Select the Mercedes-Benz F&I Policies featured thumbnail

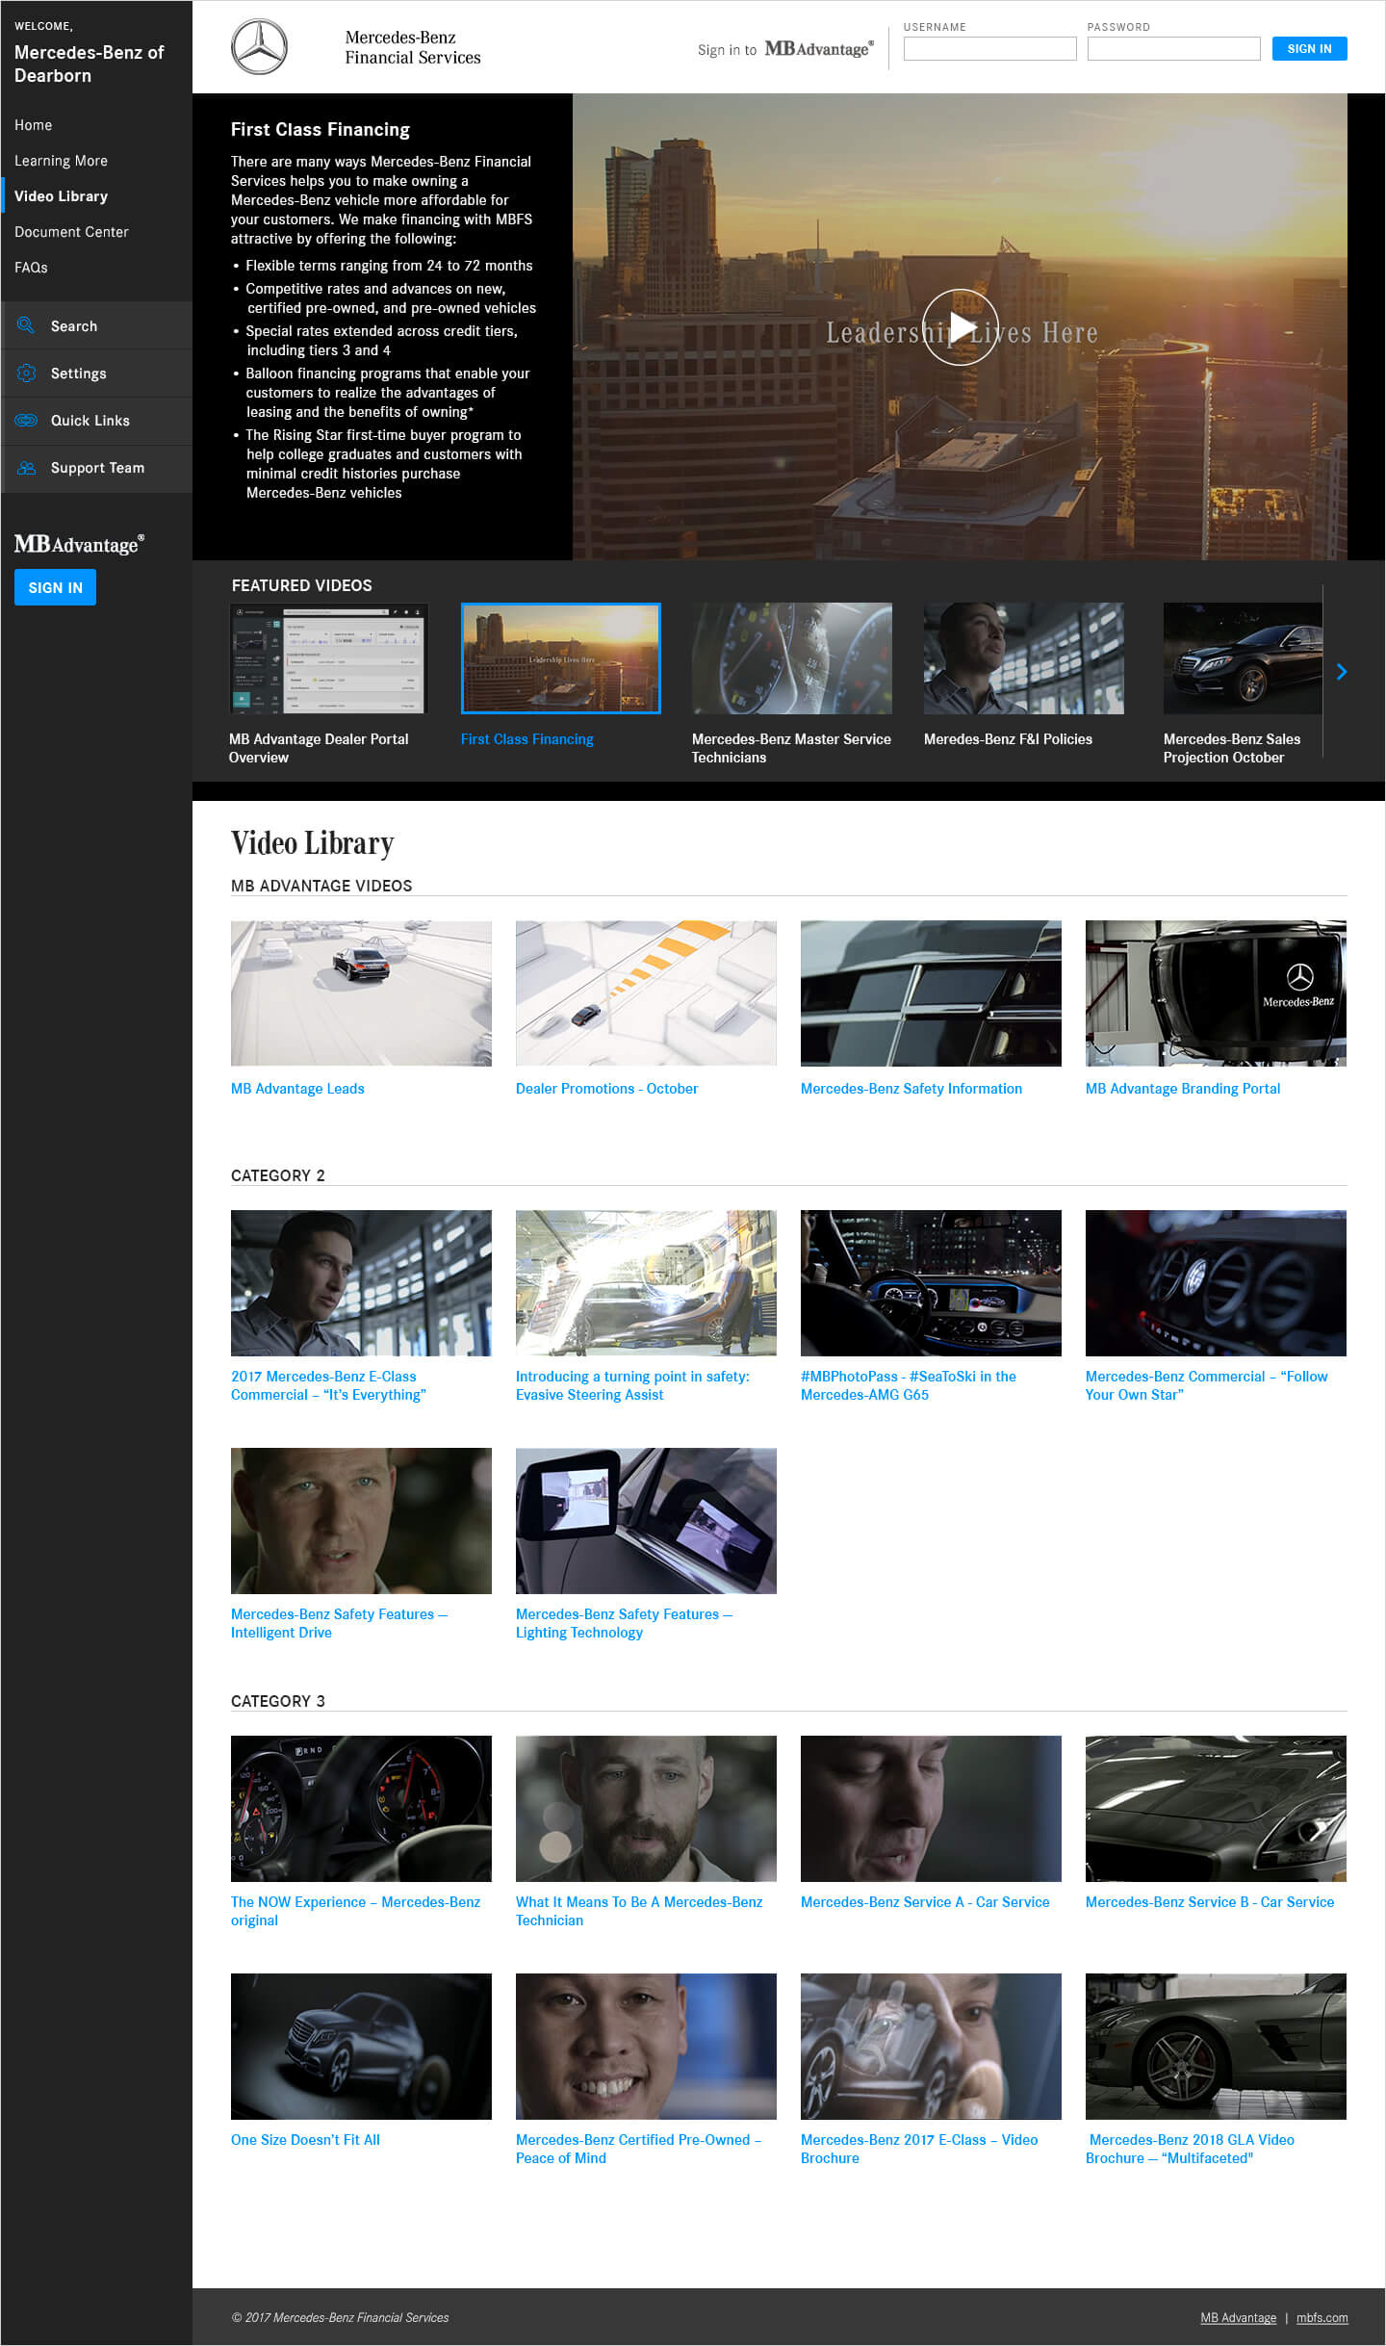(1023, 658)
